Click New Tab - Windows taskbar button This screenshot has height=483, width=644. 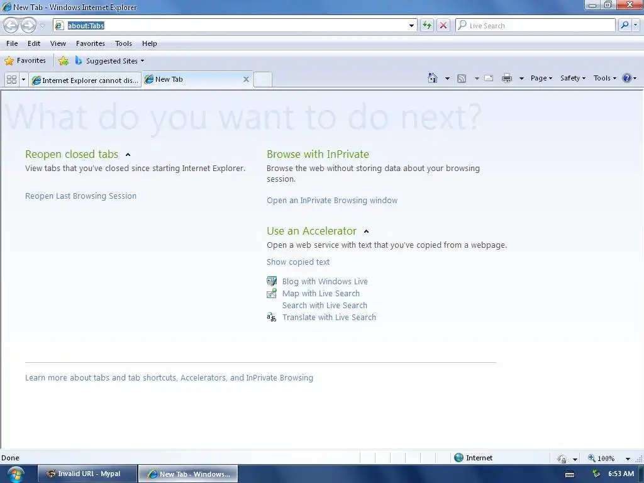pyautogui.click(x=188, y=474)
